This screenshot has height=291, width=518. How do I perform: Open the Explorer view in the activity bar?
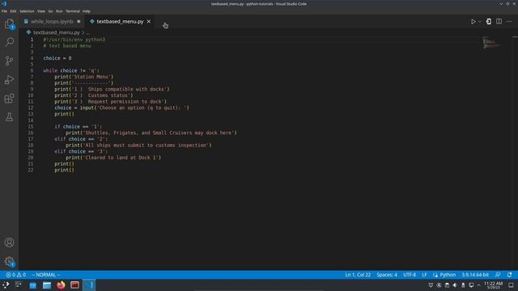9,23
